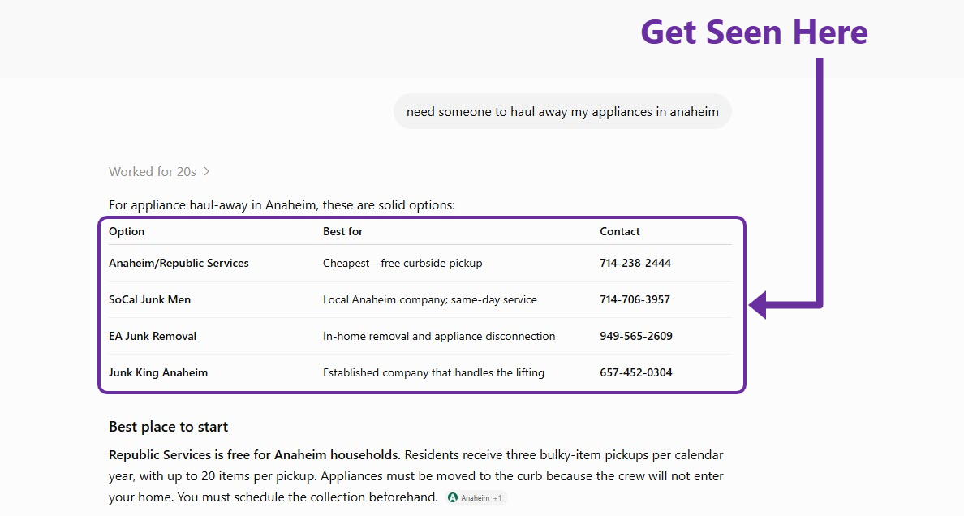Click the 'For appliance haul-away in Anaheim' intro line
The image size is (964, 516).
pos(282,204)
